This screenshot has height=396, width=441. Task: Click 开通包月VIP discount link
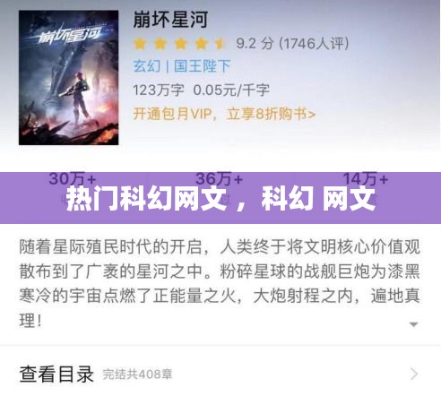(x=224, y=114)
